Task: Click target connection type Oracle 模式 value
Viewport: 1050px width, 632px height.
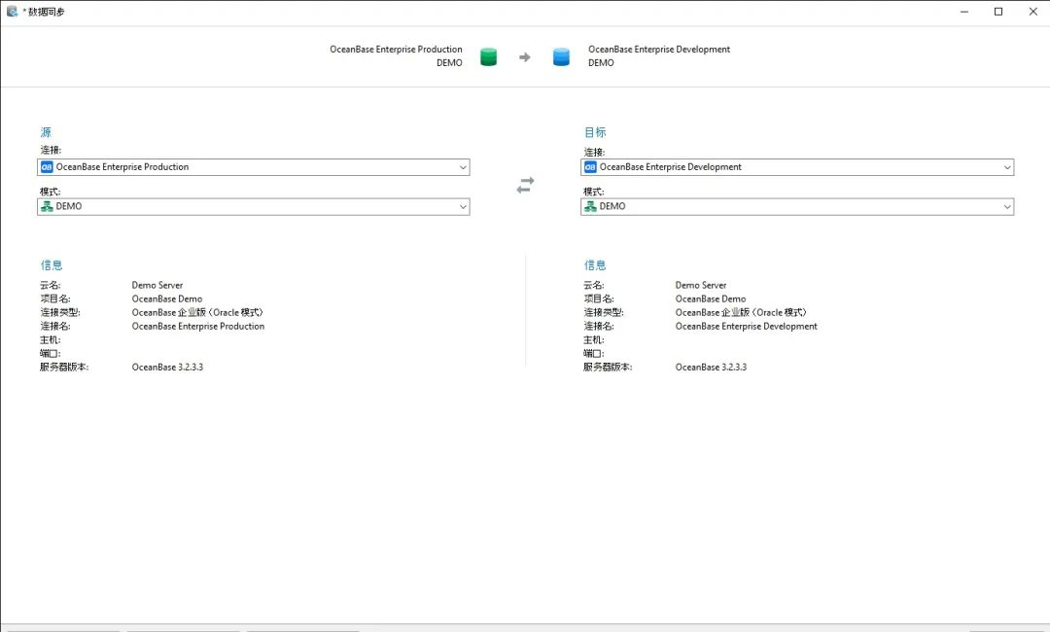Action: point(741,313)
